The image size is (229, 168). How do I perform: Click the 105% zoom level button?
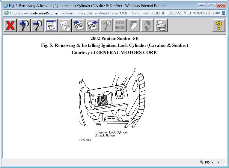206,162
